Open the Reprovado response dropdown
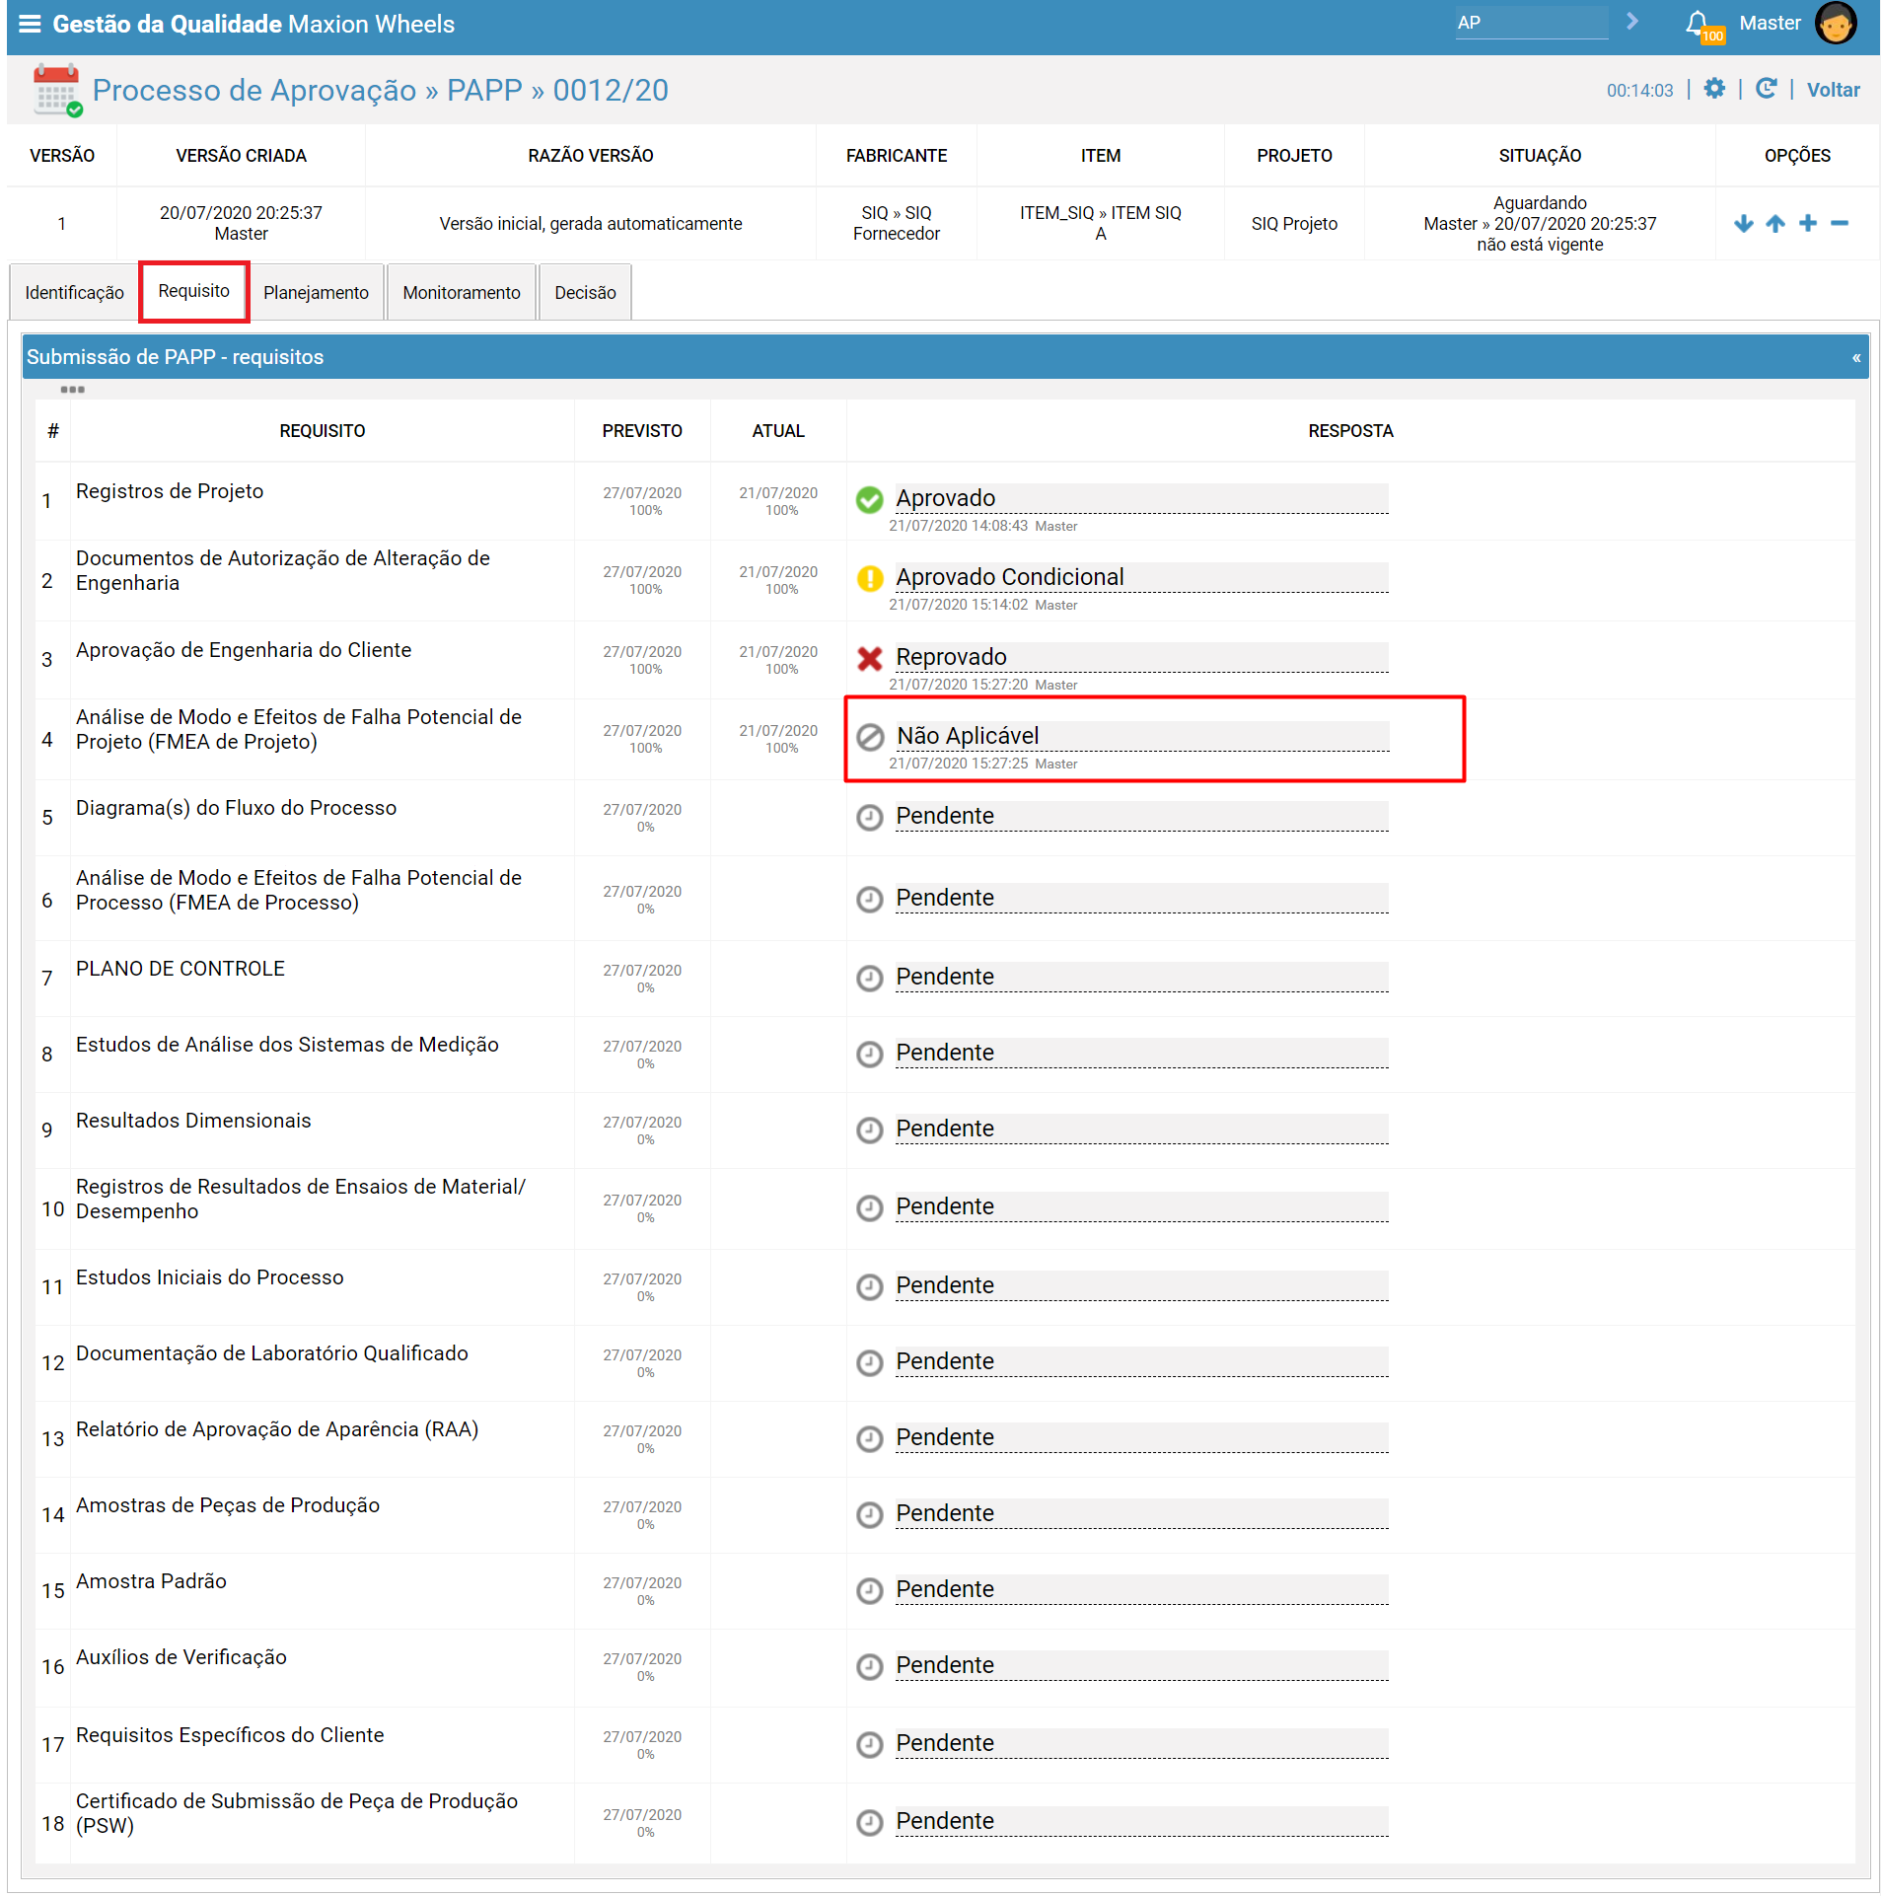This screenshot has width=1881, height=1896. tap(1141, 658)
